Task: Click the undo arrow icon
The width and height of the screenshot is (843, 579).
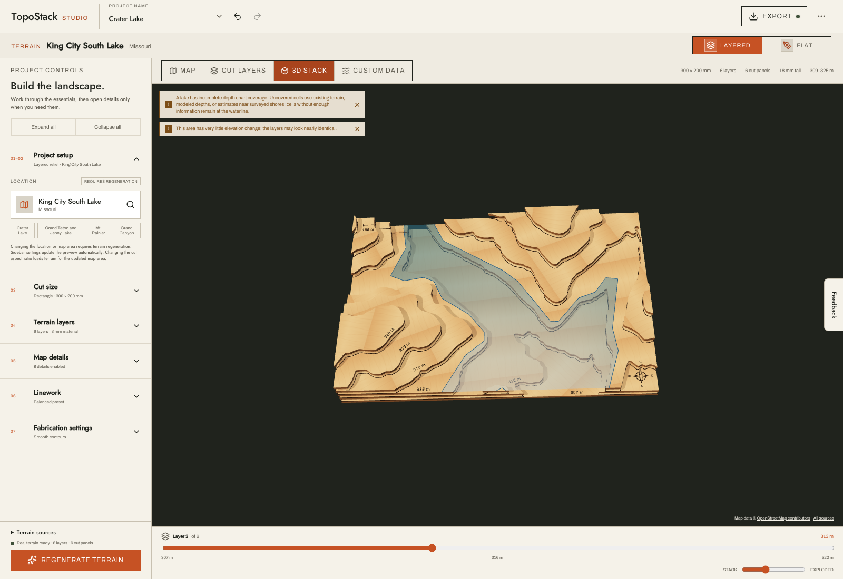Action: tap(238, 17)
